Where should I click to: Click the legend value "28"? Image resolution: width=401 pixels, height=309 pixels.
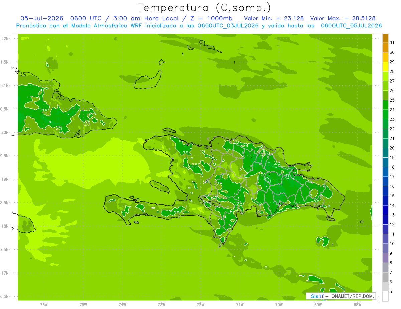pyautogui.click(x=392, y=71)
